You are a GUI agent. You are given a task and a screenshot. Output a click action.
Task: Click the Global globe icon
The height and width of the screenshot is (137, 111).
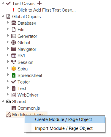14,42
